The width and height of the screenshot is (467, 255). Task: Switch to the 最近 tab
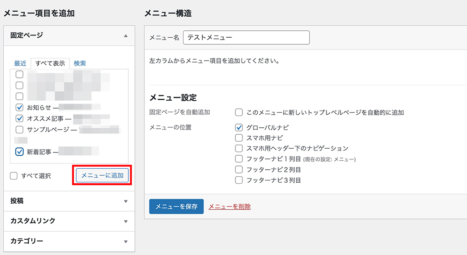(x=20, y=63)
